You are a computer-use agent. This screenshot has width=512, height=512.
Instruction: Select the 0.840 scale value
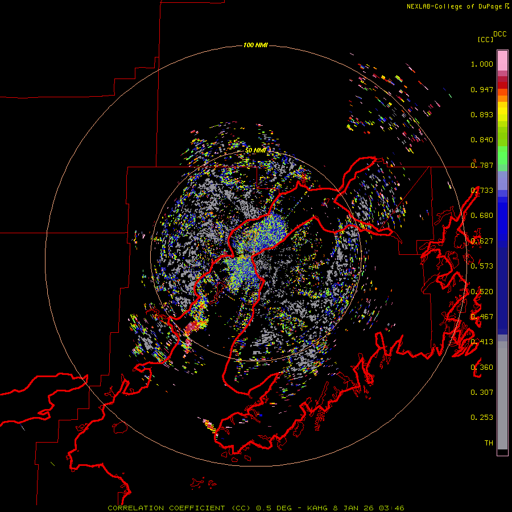tap(482, 140)
